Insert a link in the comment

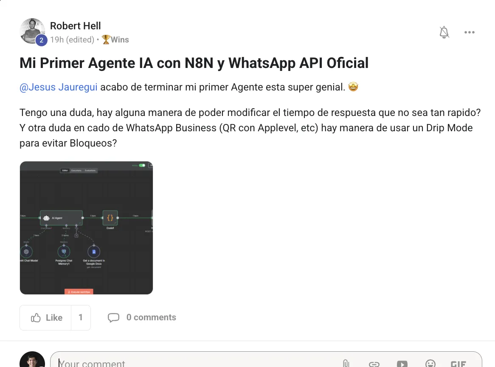click(374, 364)
